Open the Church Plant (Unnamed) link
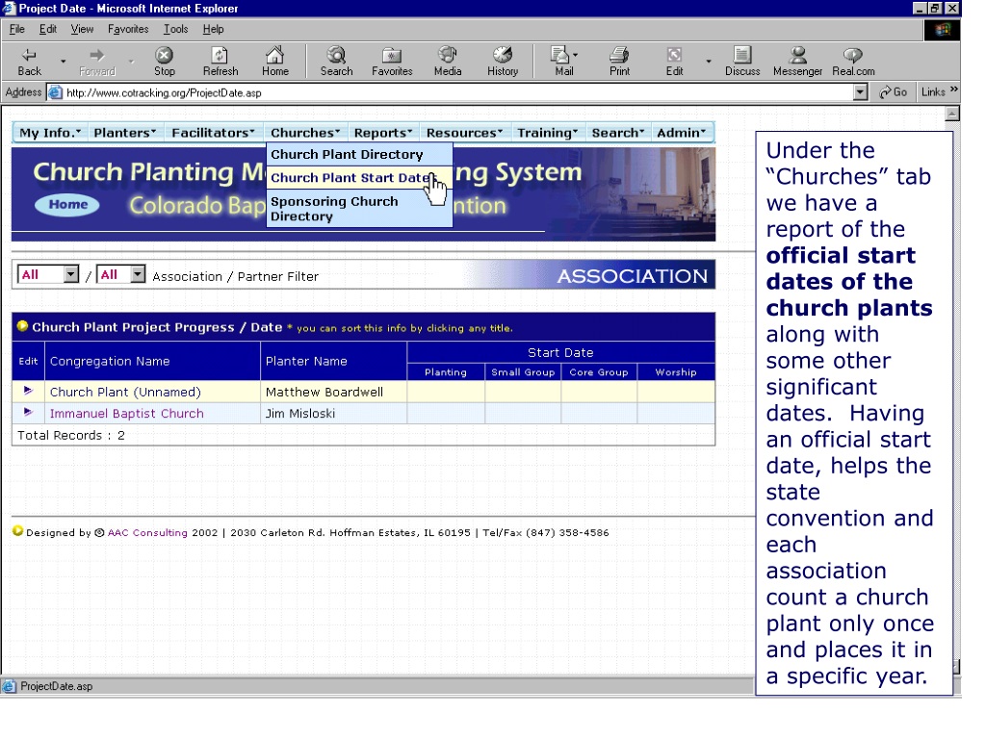The height and width of the screenshot is (739, 986). pos(125,393)
